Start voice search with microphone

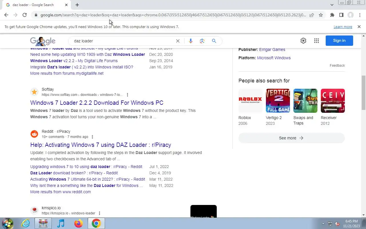191,41
